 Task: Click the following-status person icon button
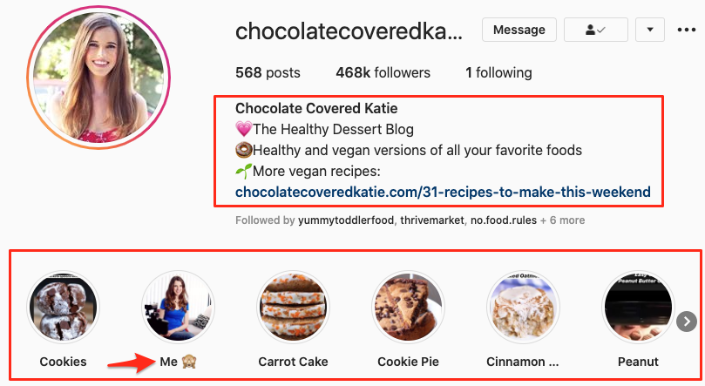coord(596,30)
